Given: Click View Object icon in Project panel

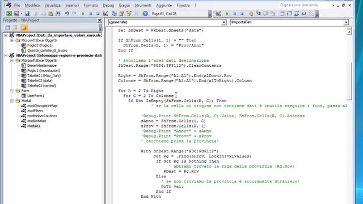Looking at the screenshot, I should 15,28.
